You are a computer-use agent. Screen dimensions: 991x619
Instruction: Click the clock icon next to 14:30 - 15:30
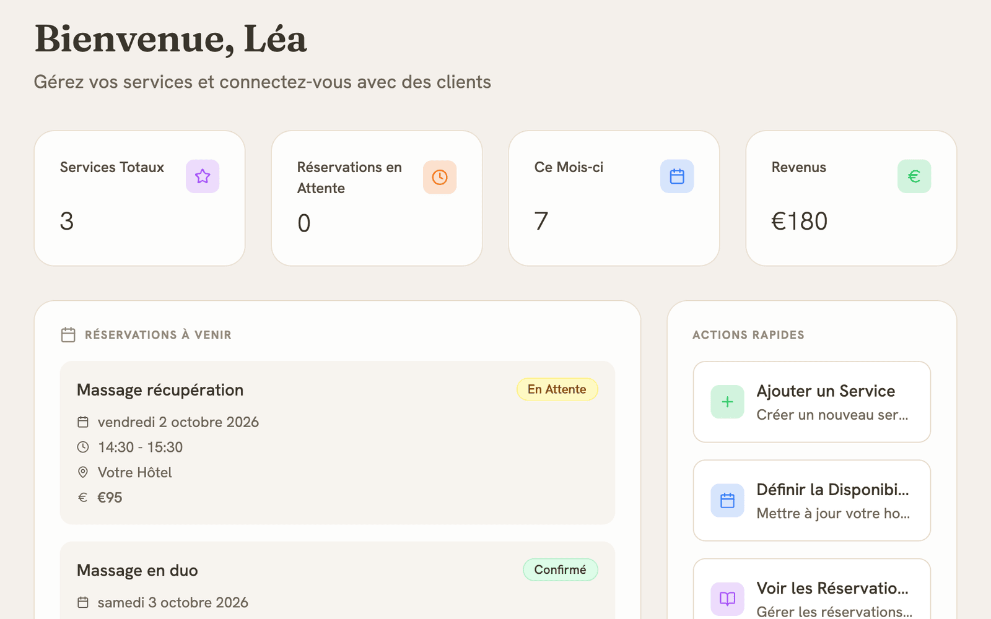[83, 447]
